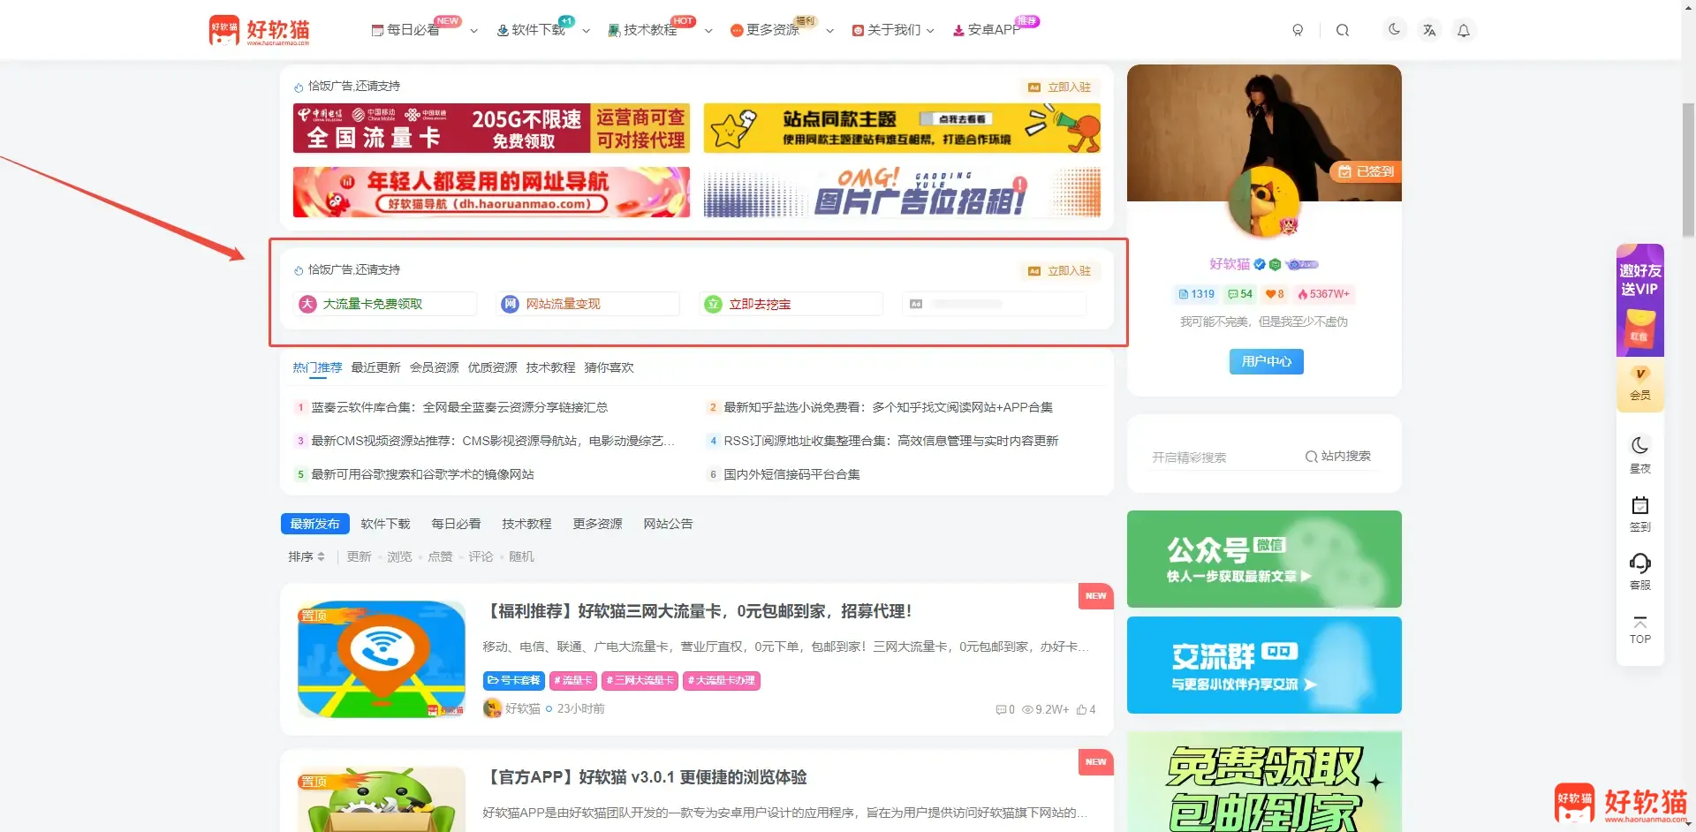Click the user avatar on the profile card
This screenshot has width=1696, height=832.
(1264, 202)
